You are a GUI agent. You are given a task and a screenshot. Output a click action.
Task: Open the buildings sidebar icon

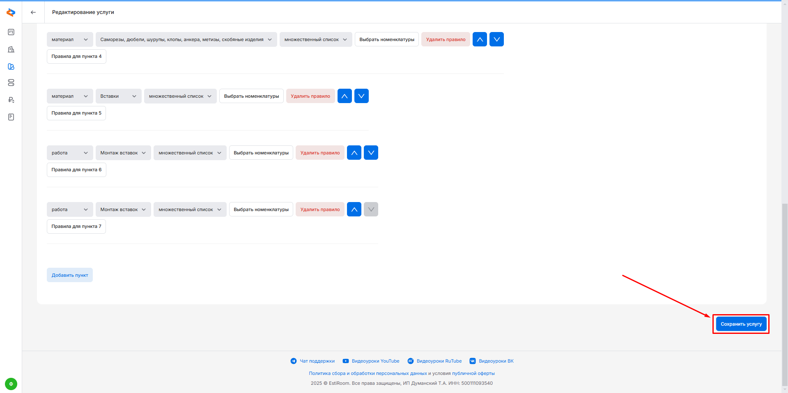[11, 49]
